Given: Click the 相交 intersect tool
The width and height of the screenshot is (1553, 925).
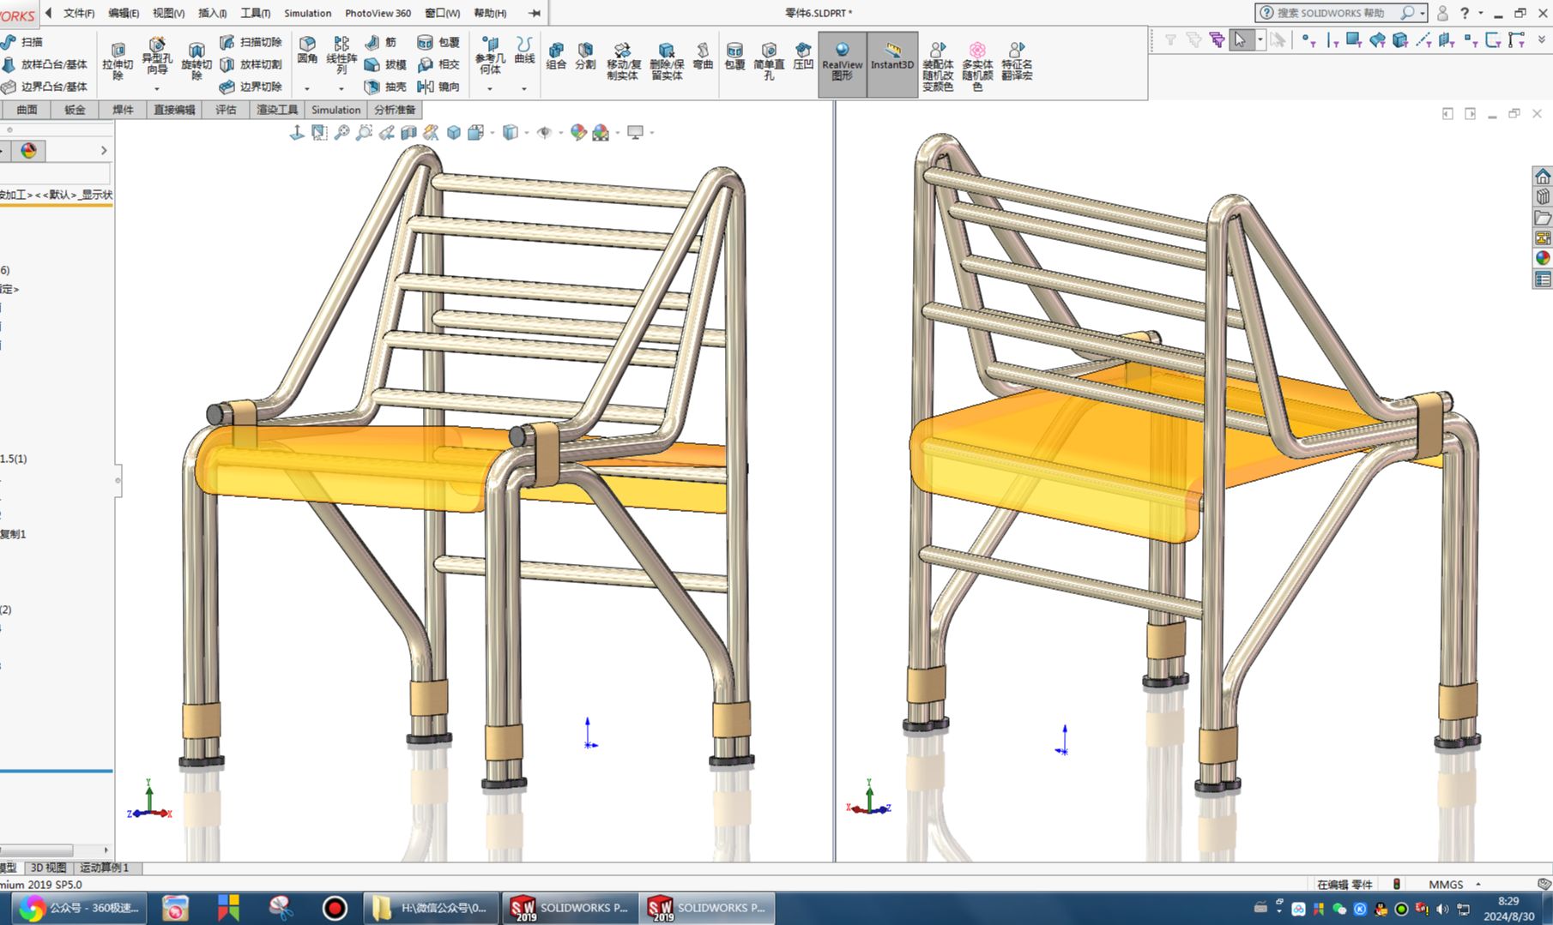Looking at the screenshot, I should click(438, 64).
